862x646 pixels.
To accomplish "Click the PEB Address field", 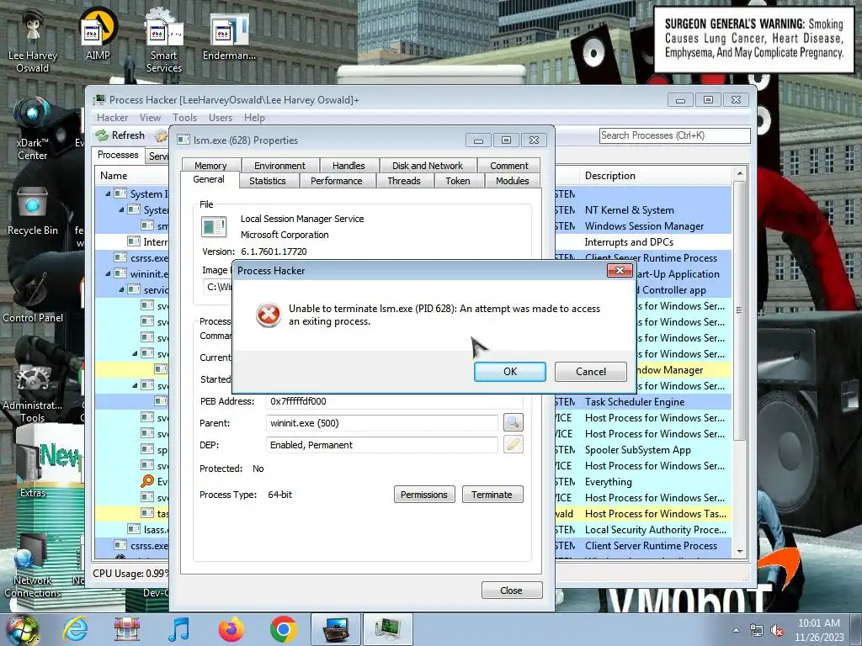I will 394,401.
